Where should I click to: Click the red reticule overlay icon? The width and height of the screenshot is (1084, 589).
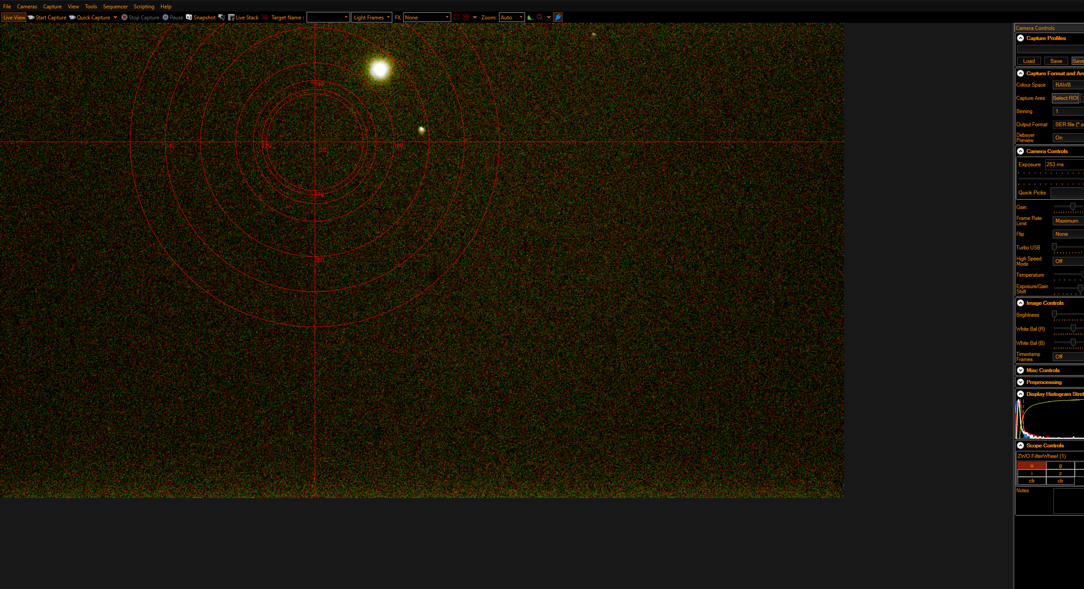point(466,17)
